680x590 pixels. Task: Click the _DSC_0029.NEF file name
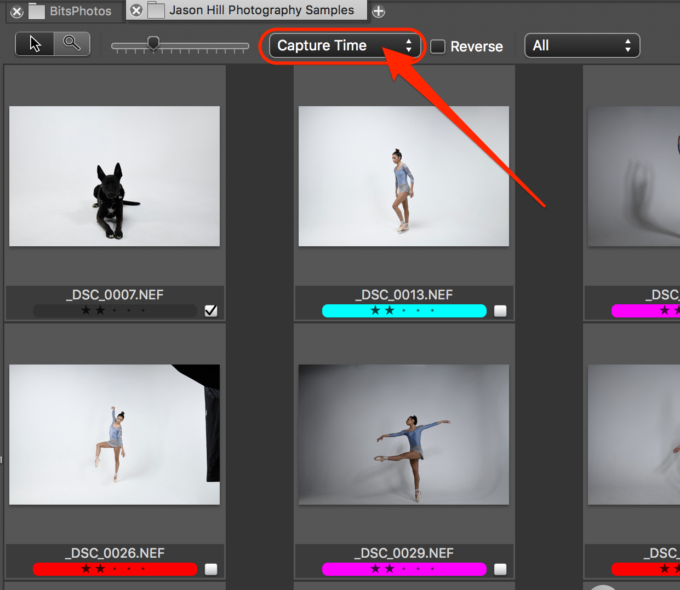point(404,553)
